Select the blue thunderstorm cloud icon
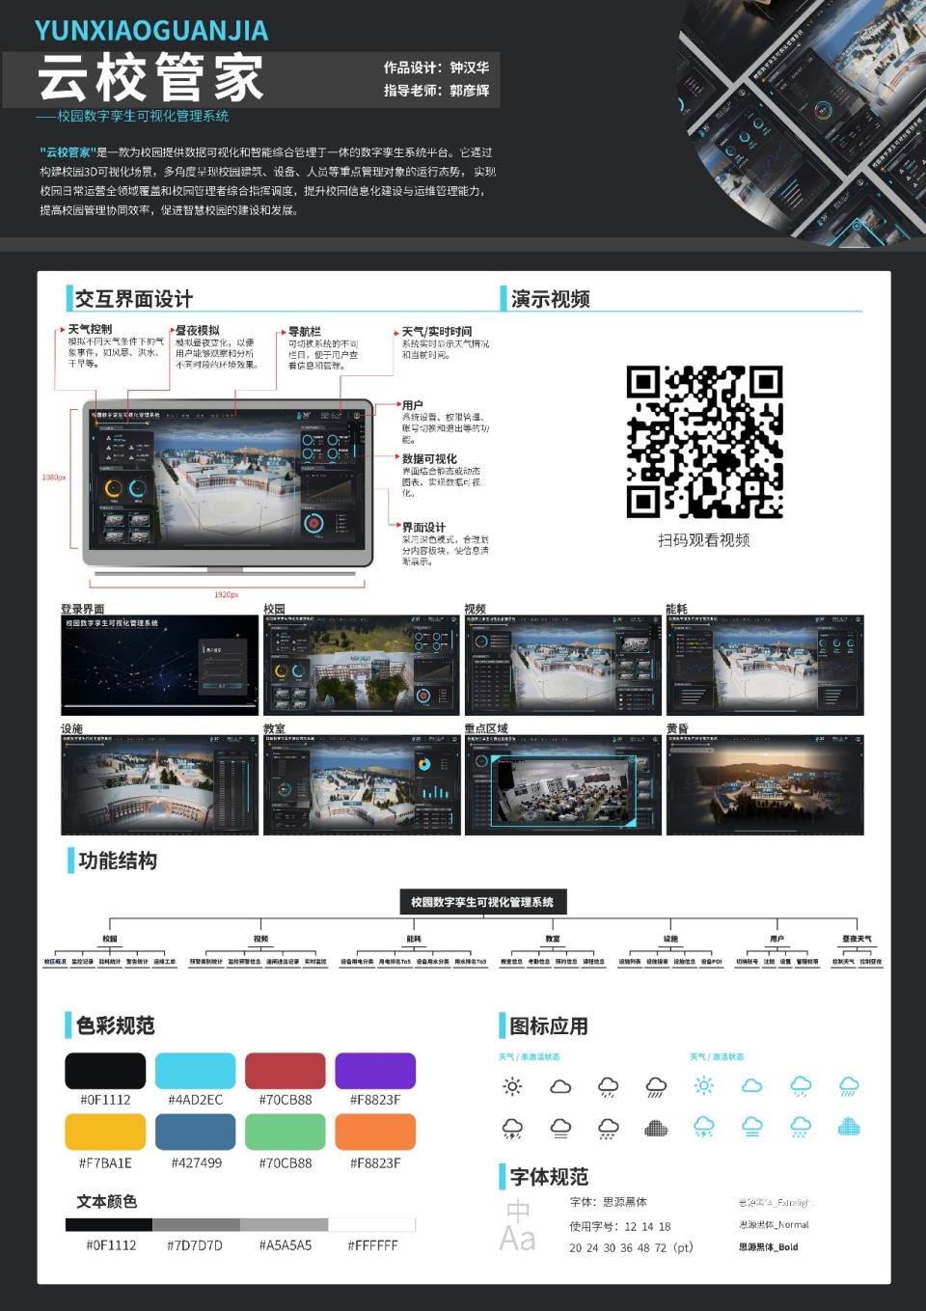 (x=704, y=1127)
